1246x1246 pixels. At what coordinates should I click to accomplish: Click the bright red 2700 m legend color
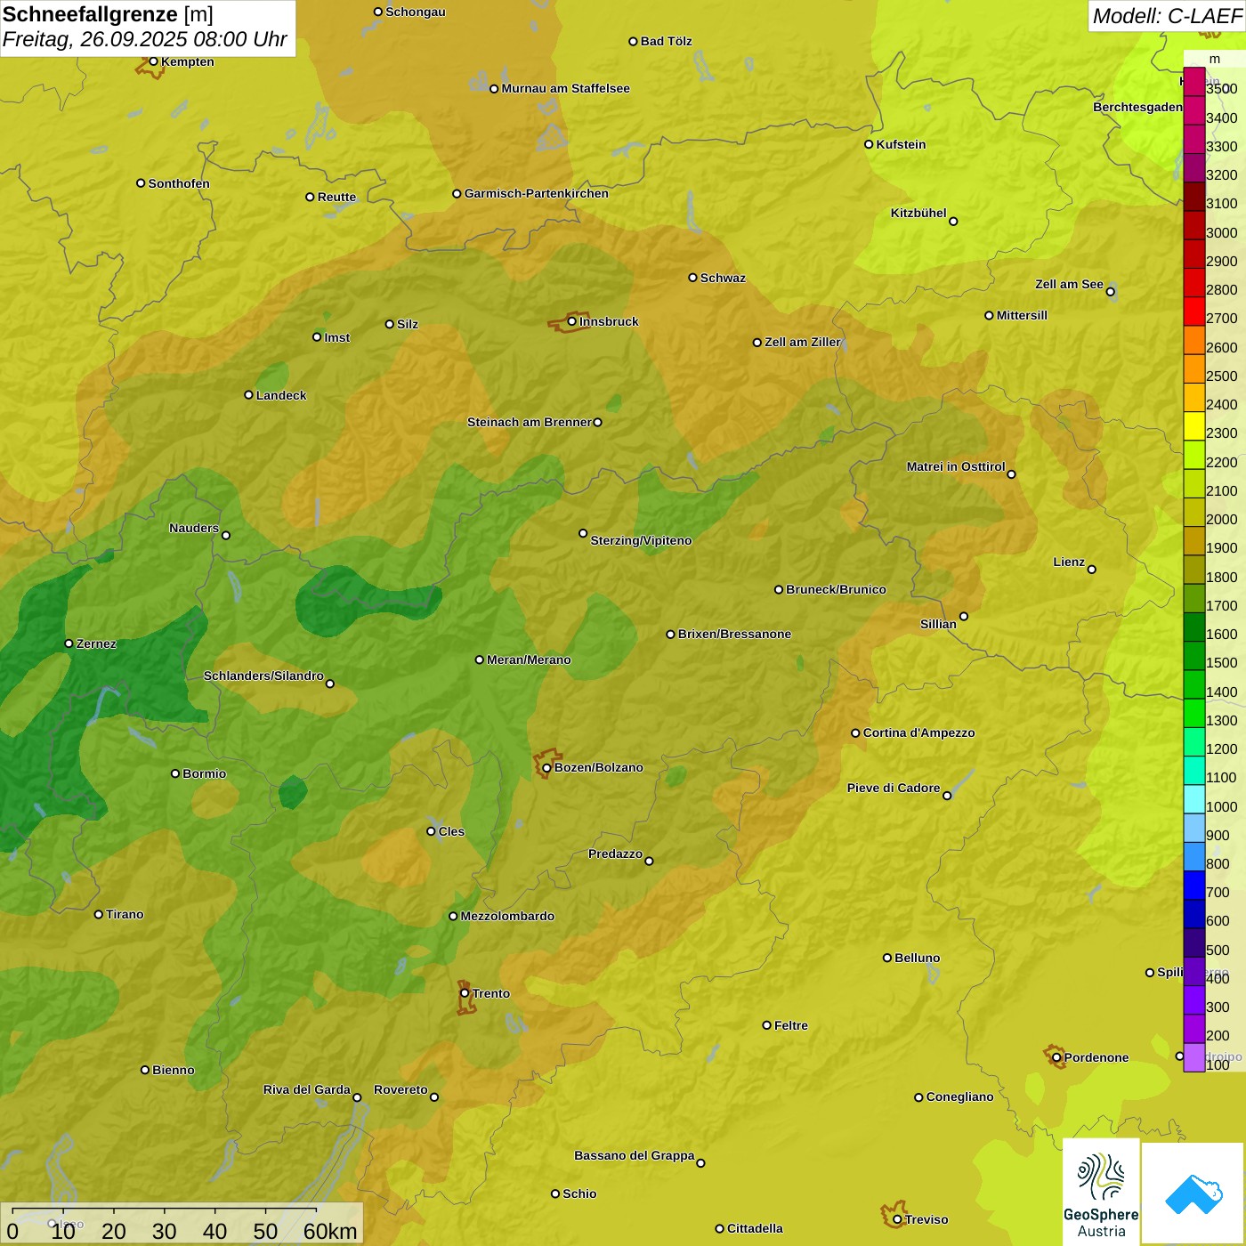tap(1193, 311)
